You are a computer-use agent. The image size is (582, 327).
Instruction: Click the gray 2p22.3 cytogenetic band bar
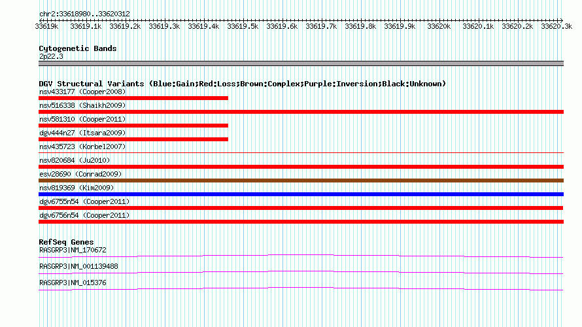click(x=301, y=63)
